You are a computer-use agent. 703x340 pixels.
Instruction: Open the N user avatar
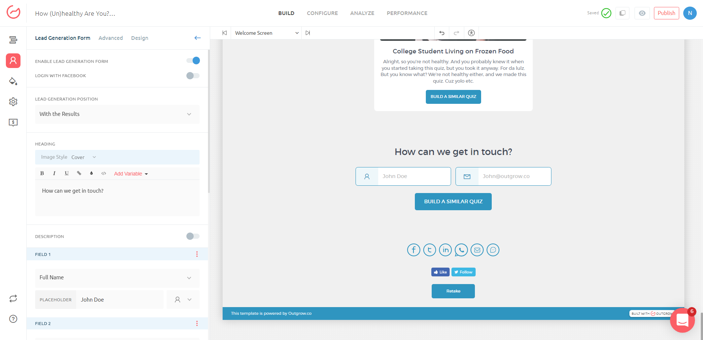click(690, 13)
